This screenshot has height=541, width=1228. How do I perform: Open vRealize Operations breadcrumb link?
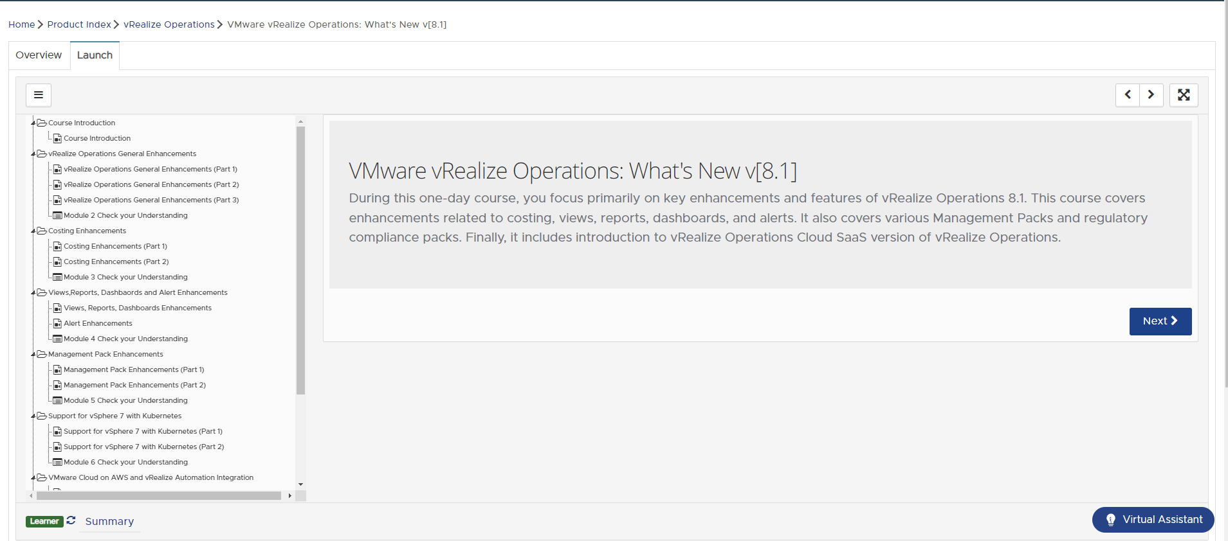coord(169,24)
